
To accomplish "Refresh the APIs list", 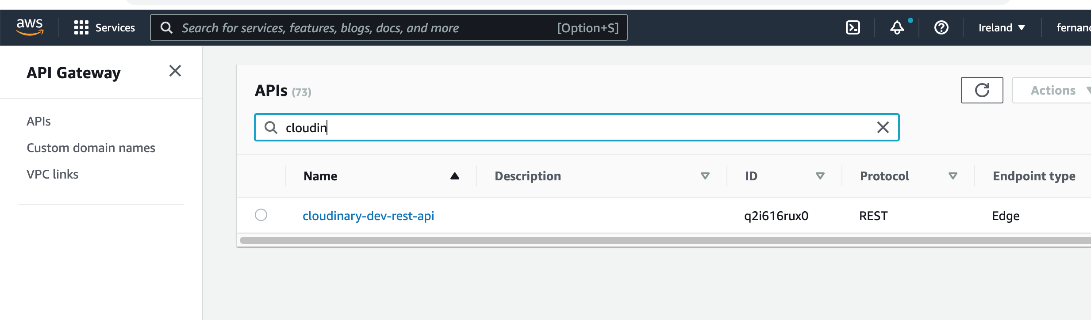I will (982, 90).
